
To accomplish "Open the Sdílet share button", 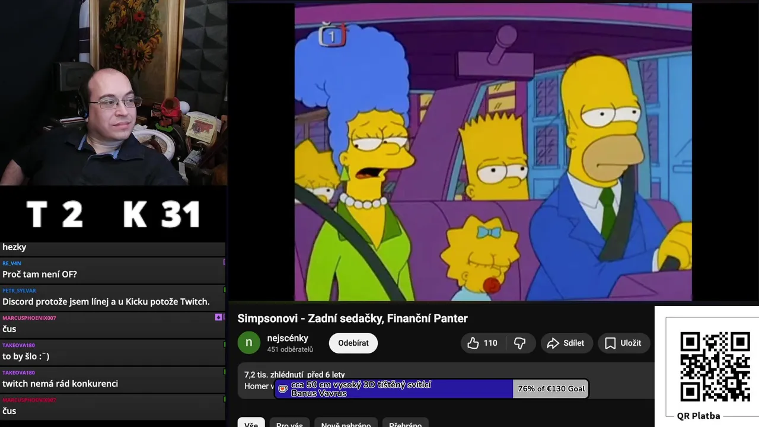I will [566, 343].
